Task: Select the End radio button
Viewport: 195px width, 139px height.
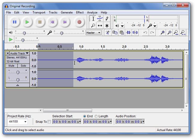Action: tap(85, 116)
